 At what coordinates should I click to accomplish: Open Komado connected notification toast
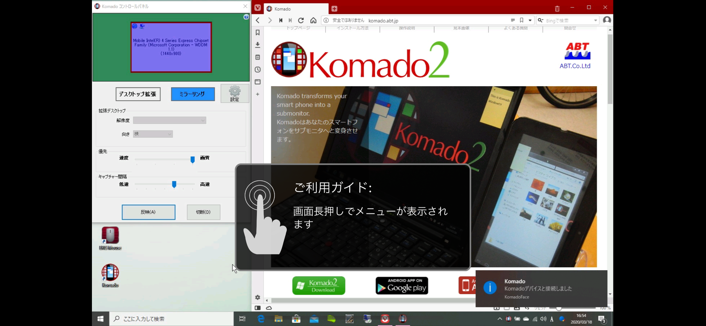542,289
